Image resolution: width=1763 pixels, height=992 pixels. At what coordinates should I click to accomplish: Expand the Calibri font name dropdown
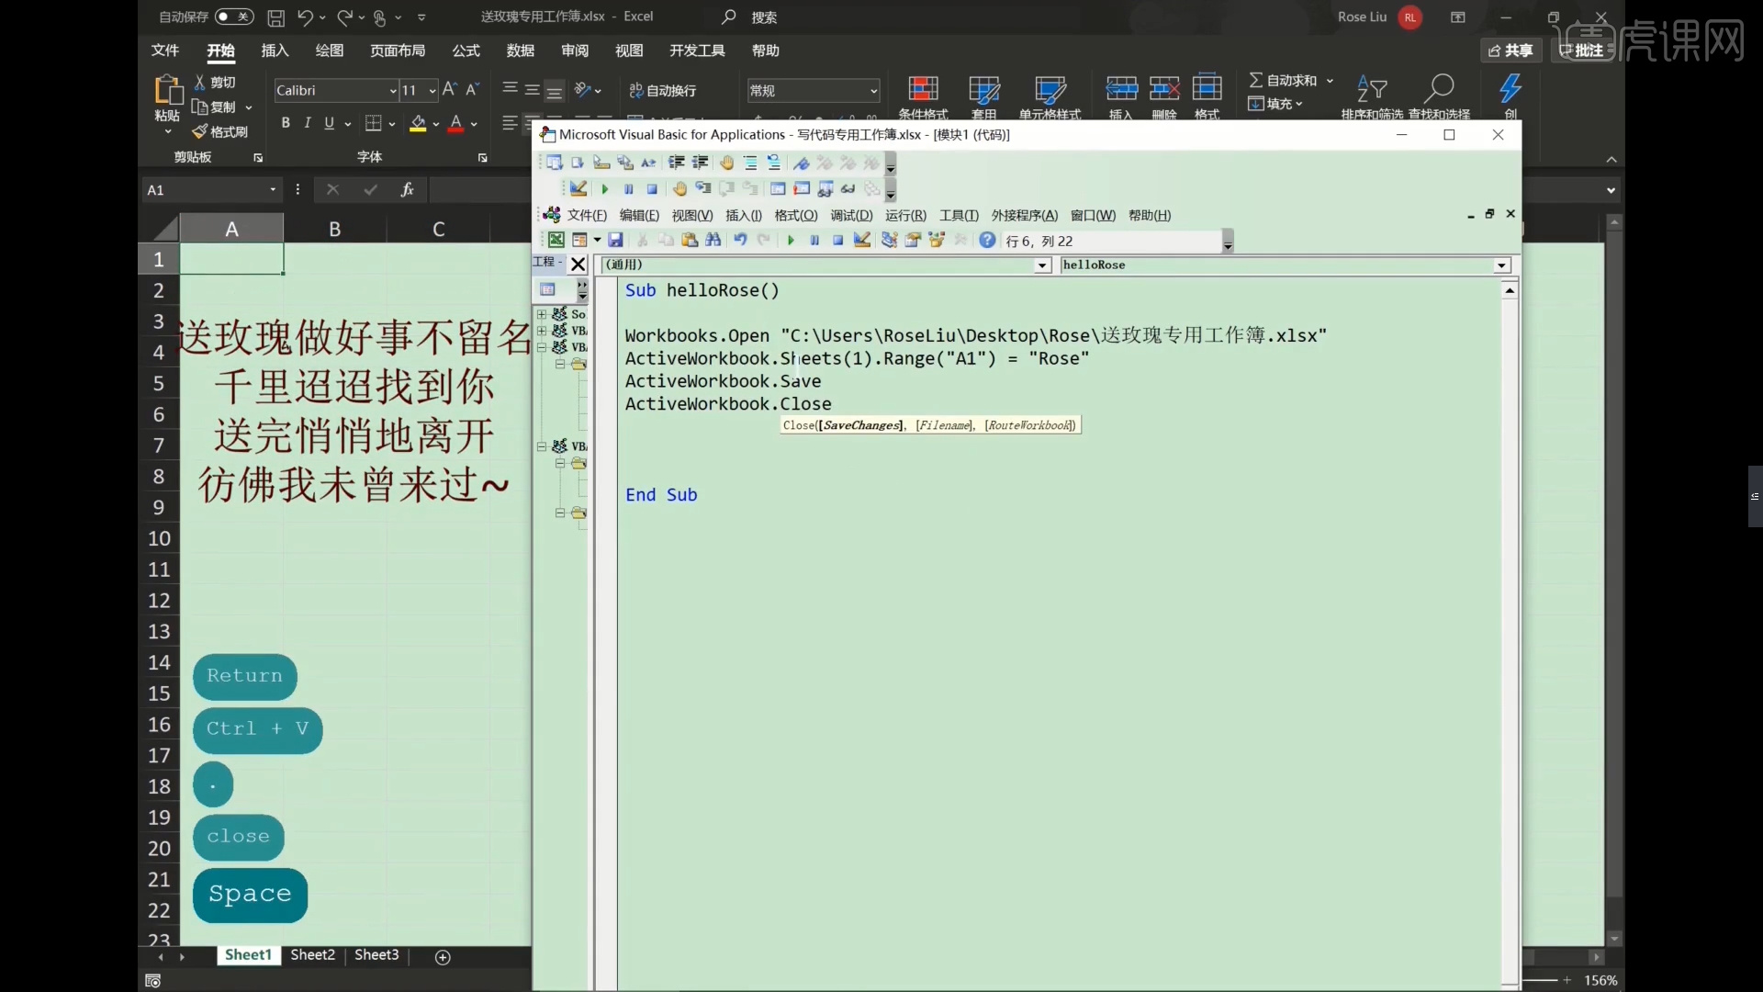point(393,90)
